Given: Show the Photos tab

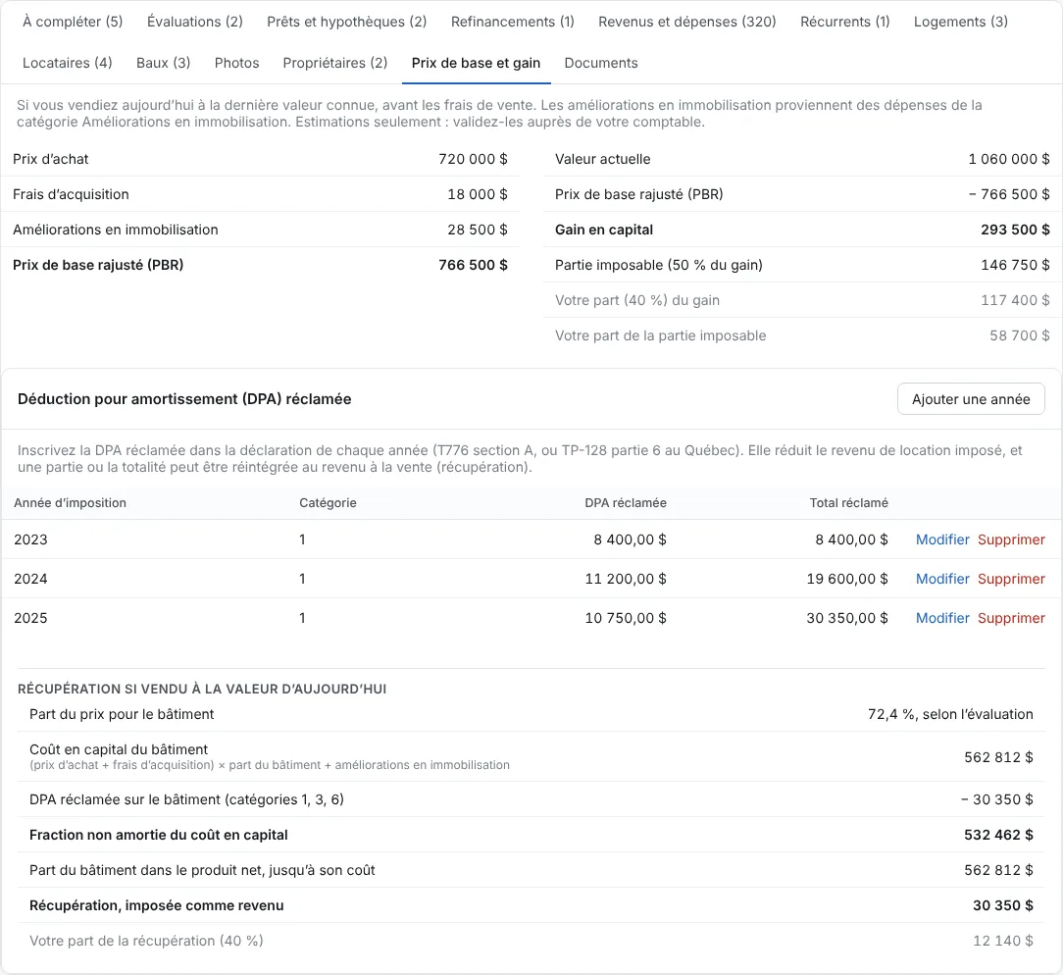Looking at the screenshot, I should click(236, 63).
